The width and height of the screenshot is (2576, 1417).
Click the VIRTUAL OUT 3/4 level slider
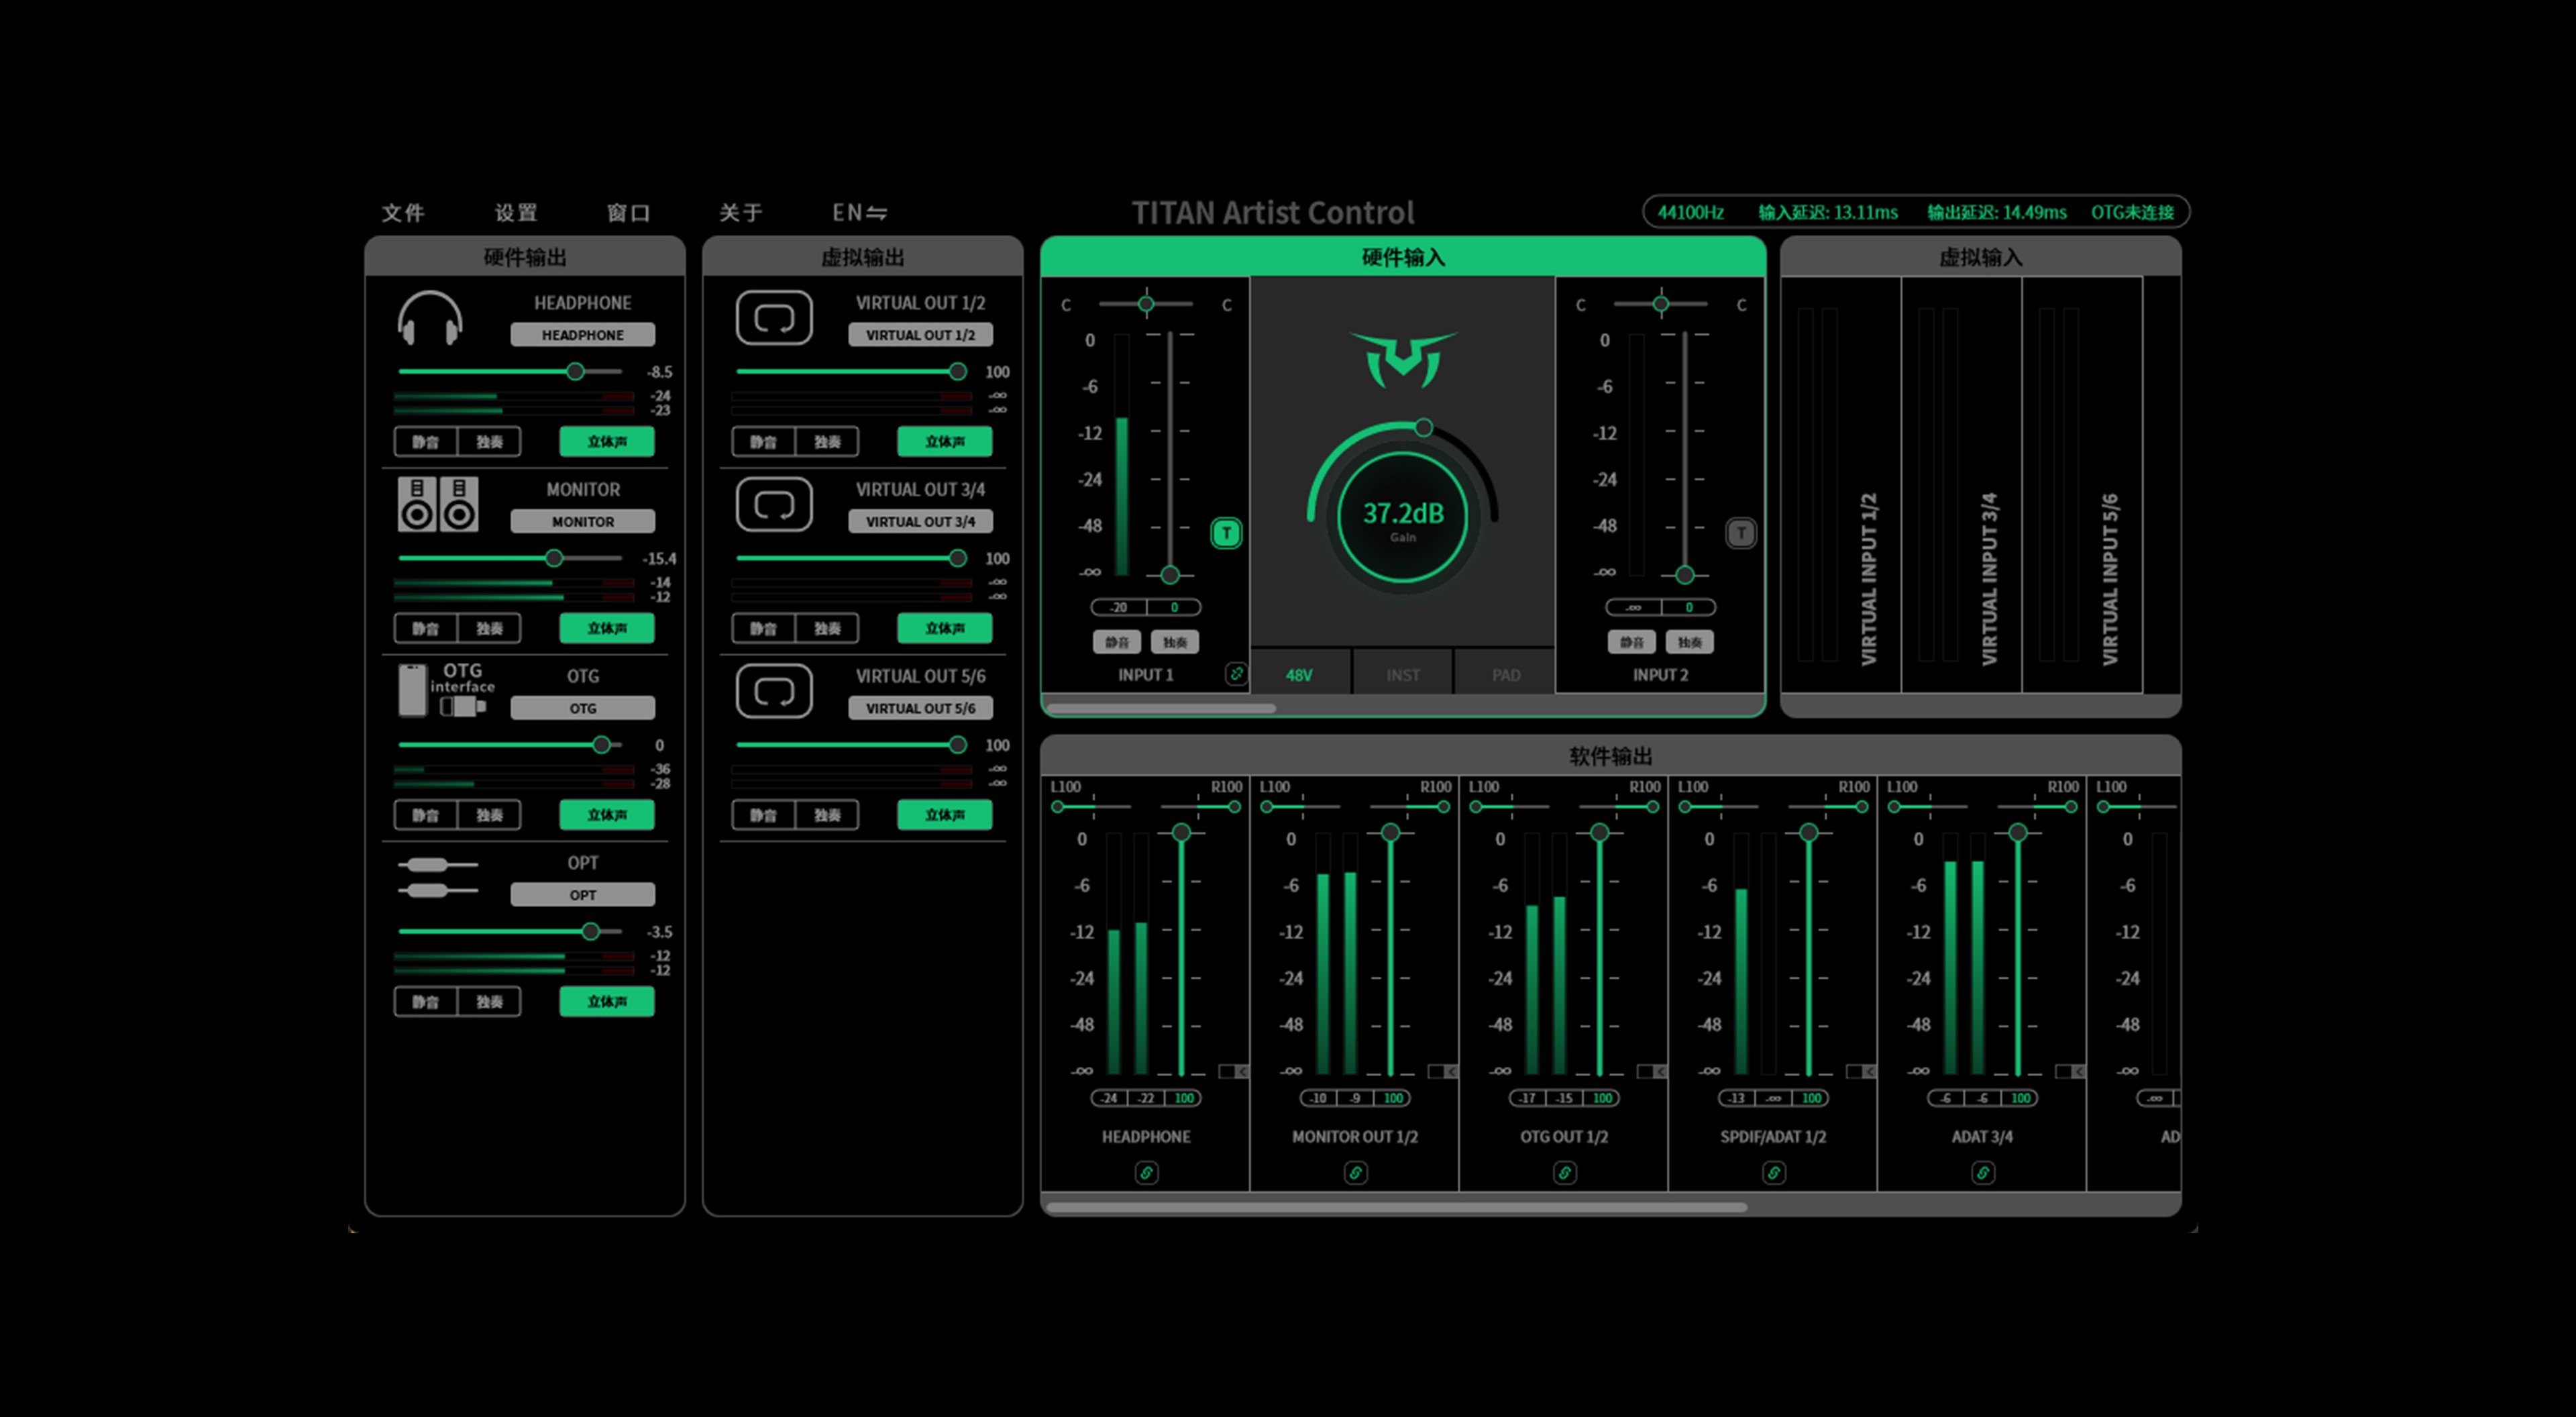coord(852,558)
